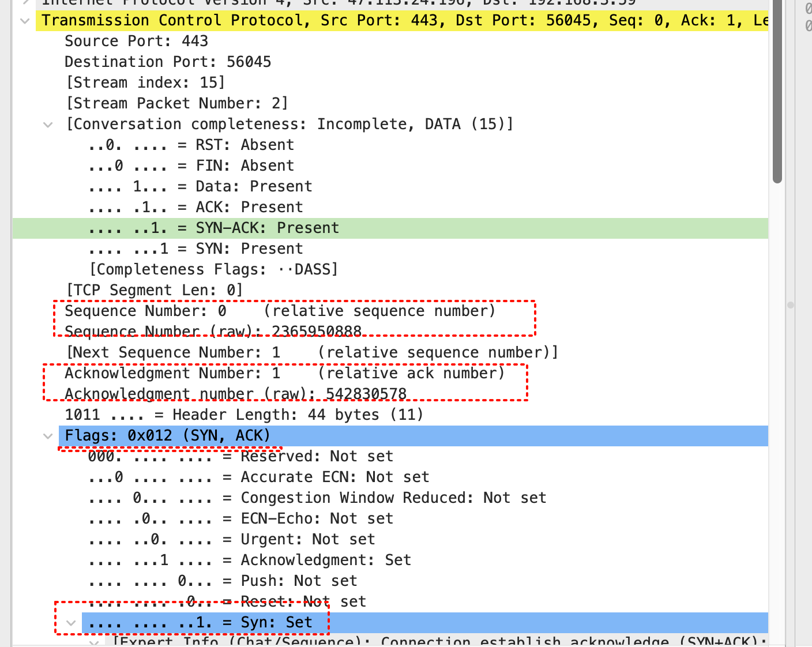Collapse the Flags 0x012 disclosure arrow
The image size is (812, 647).
coord(48,436)
